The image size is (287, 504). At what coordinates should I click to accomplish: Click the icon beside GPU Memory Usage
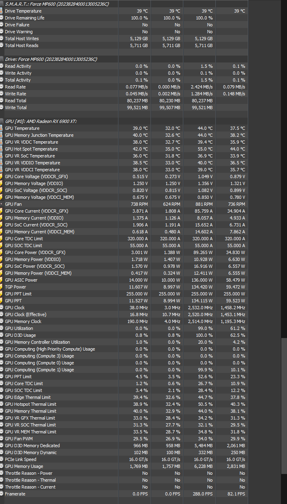point(2,466)
